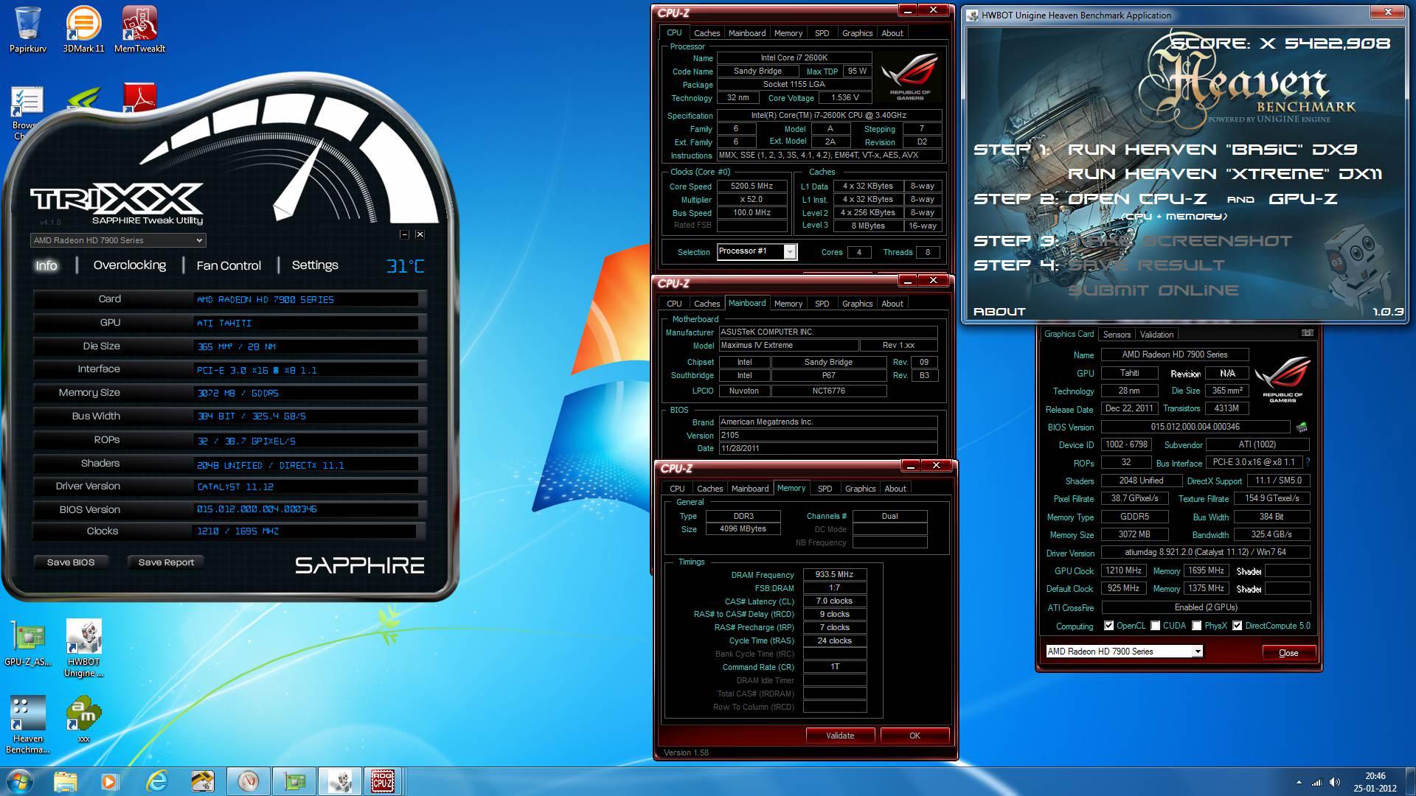The width and height of the screenshot is (1416, 796).
Task: Click Show Desktop at taskbar edge
Action: (x=1411, y=782)
